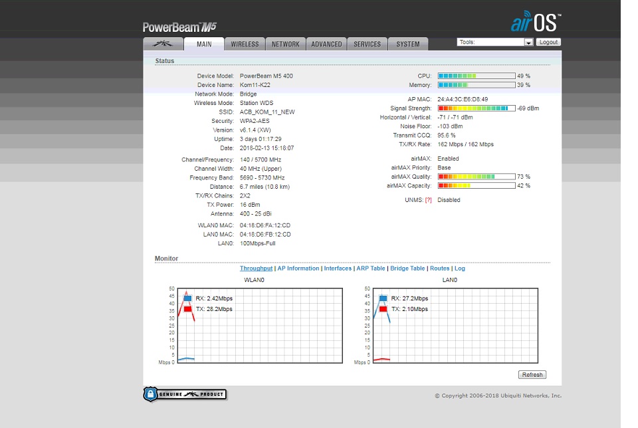
Task: Click the CPU usage bar
Action: [477, 76]
